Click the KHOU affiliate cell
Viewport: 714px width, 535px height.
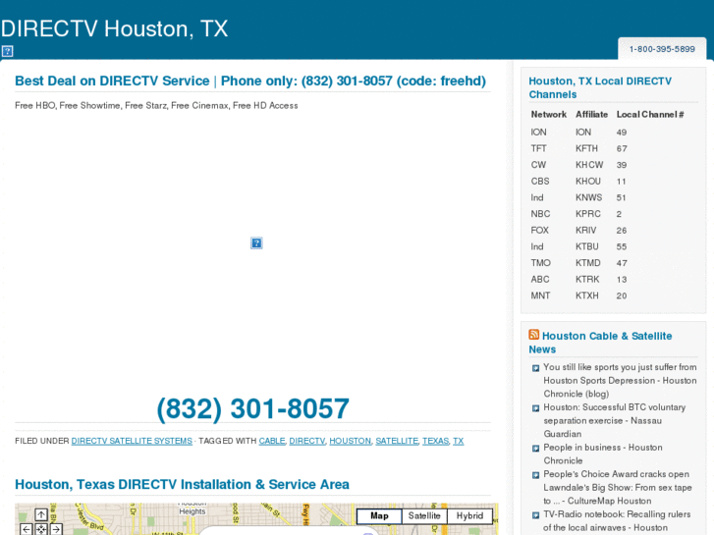click(x=588, y=182)
